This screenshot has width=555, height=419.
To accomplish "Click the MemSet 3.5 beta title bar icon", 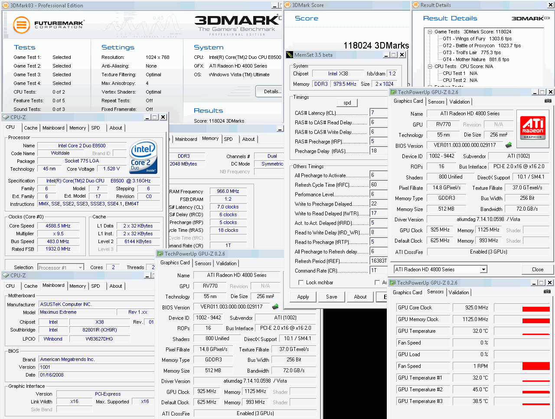I will (x=290, y=55).
